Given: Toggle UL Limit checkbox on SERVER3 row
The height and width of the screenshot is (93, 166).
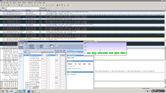Looking at the screenshot, I should click(x=61, y=53).
